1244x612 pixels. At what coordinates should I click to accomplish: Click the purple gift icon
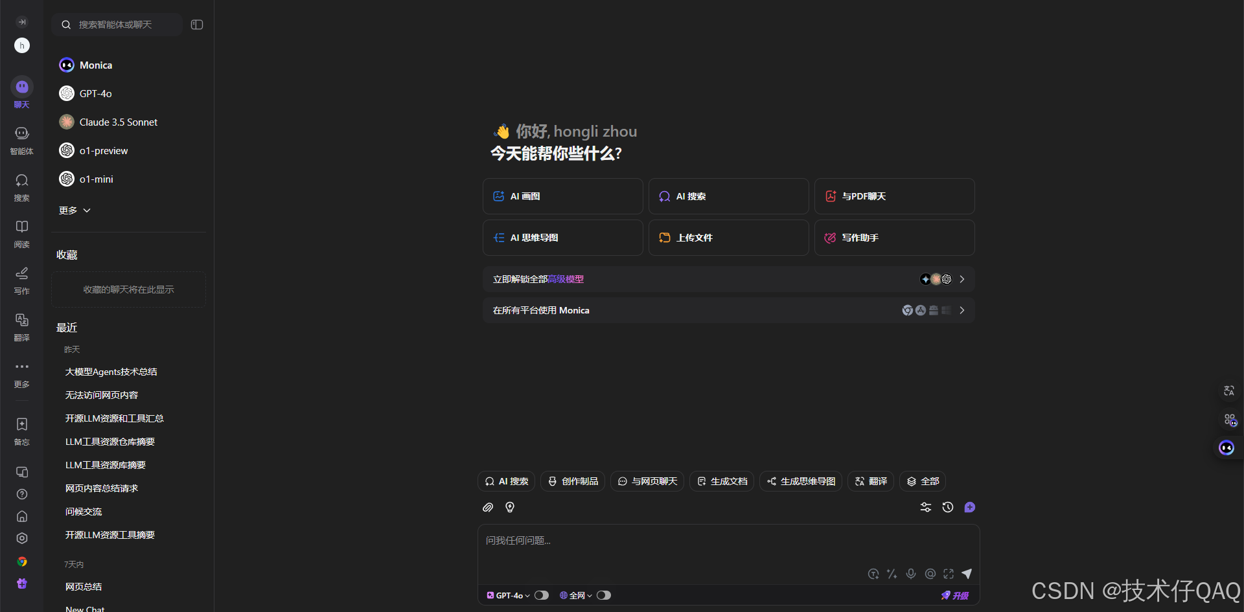click(x=22, y=584)
